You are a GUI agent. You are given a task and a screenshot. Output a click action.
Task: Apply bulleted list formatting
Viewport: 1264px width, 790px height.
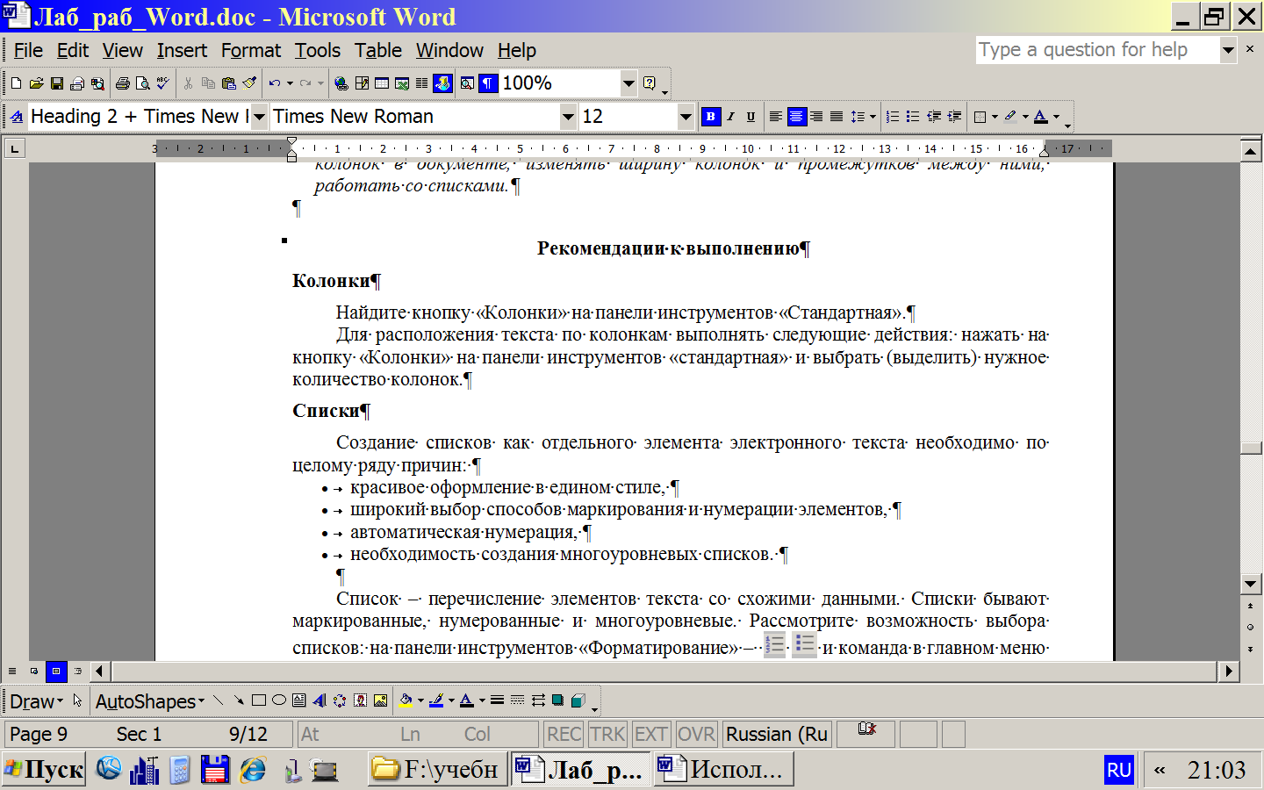click(x=913, y=117)
